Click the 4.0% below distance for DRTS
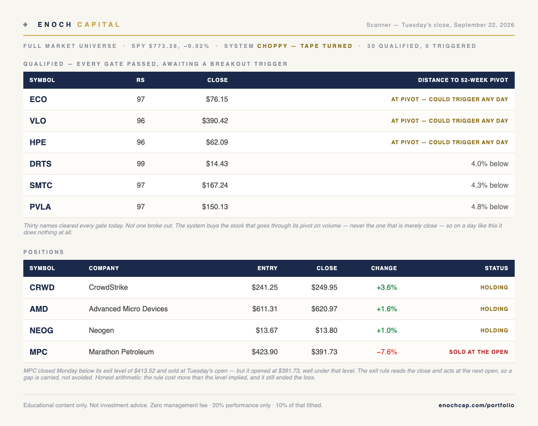 [x=490, y=164]
